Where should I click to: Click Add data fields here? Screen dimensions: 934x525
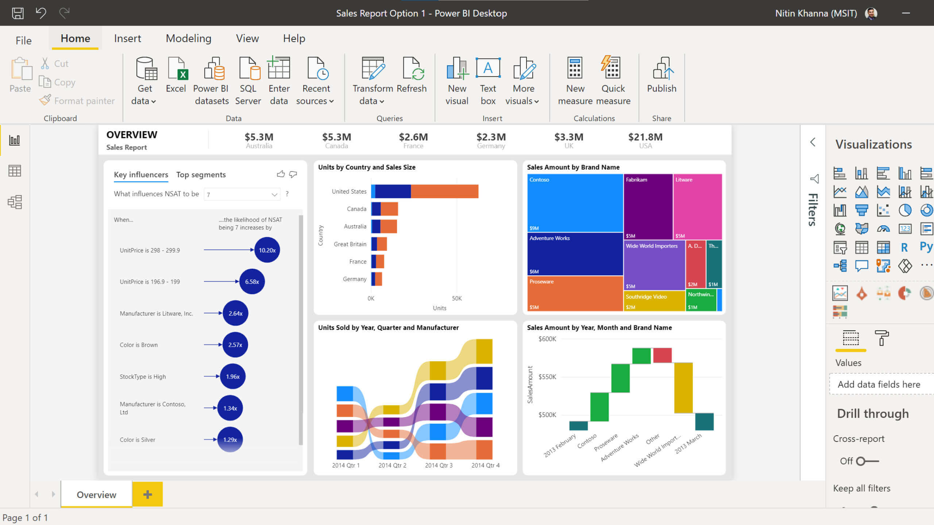click(x=878, y=384)
